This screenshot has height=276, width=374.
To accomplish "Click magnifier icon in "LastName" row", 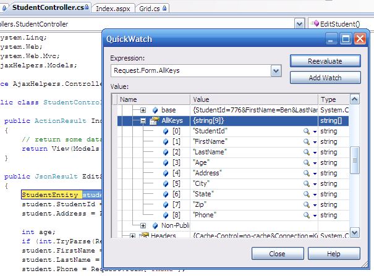I will pos(306,152).
